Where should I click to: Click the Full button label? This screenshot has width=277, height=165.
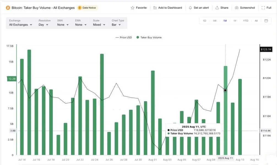[x=269, y=8]
